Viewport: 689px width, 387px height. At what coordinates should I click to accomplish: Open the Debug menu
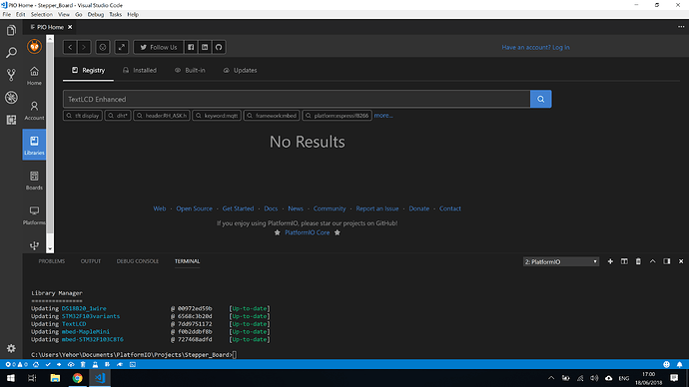point(95,15)
